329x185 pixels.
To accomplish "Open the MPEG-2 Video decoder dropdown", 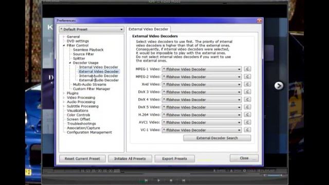I will pos(202,77).
